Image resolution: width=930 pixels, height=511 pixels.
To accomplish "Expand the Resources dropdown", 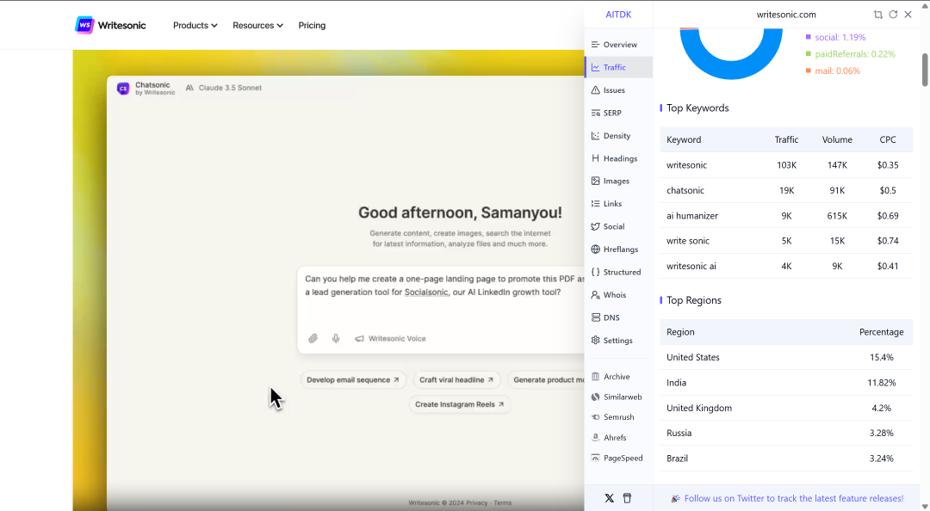I will click(x=257, y=26).
